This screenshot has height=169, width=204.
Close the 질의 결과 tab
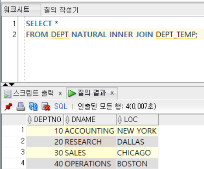112,93
